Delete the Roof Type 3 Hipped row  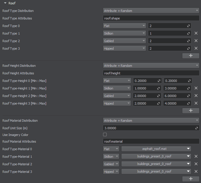tap(196, 49)
